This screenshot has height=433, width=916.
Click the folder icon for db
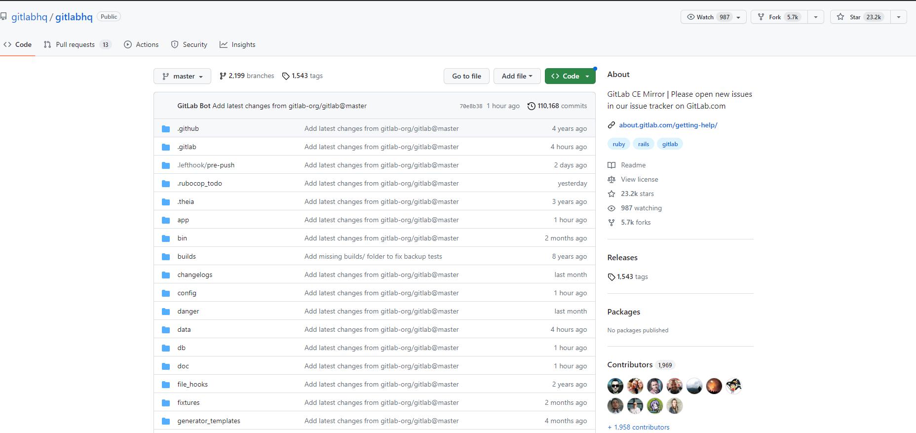point(166,348)
